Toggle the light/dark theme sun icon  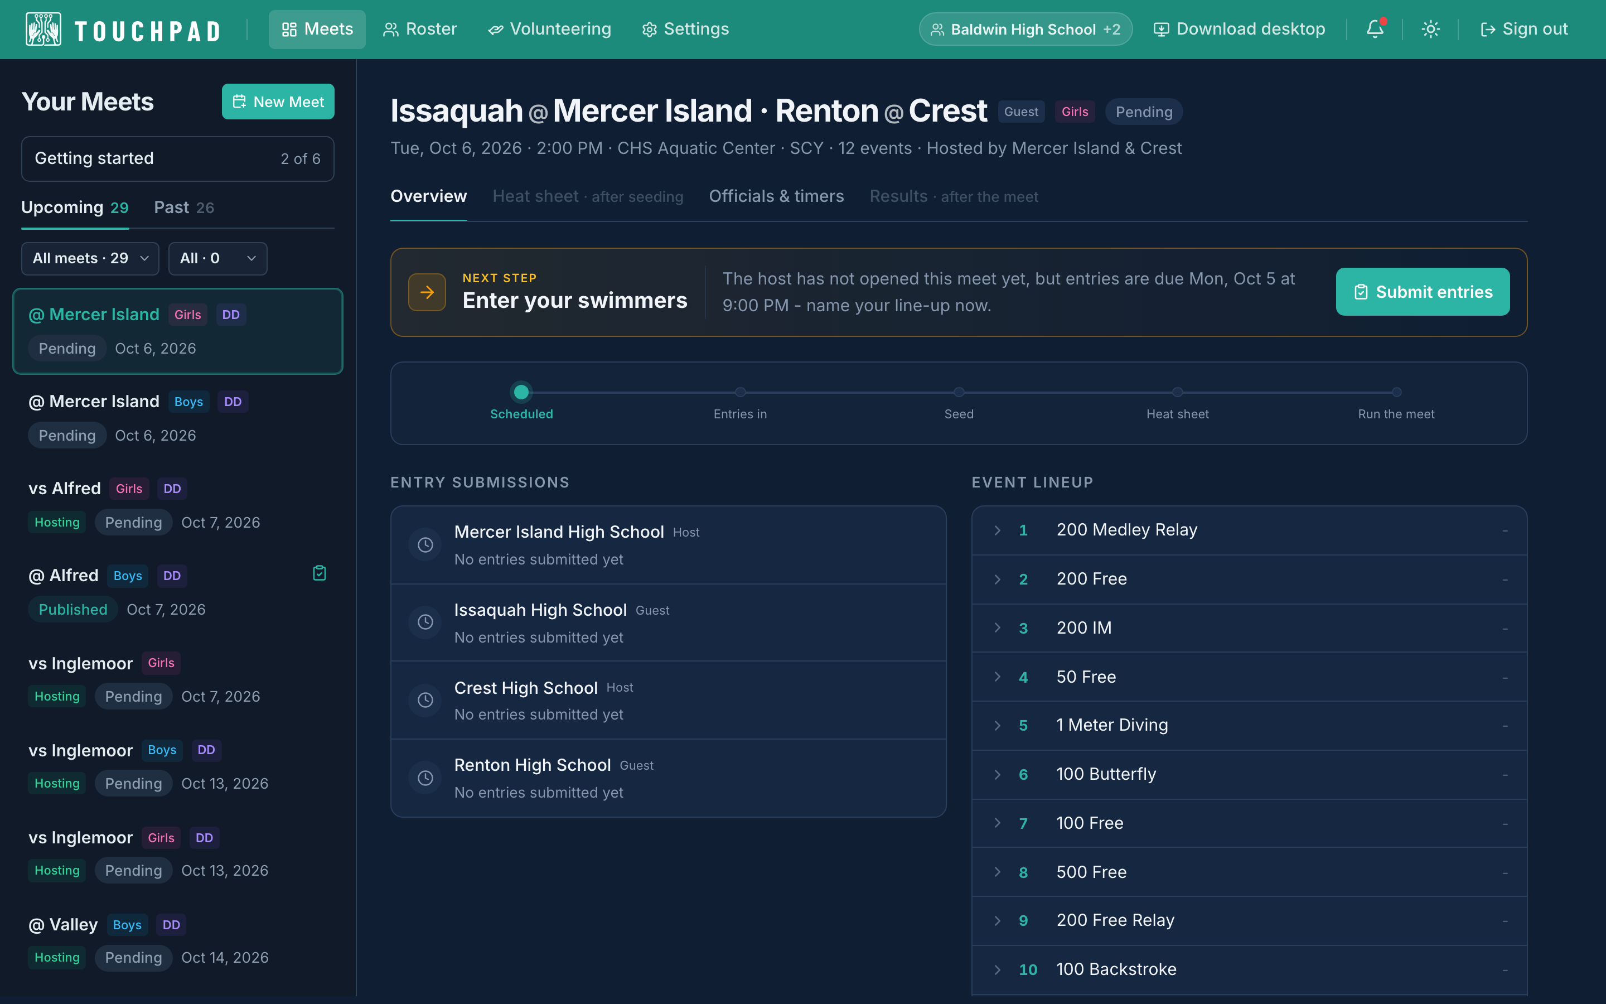(1430, 29)
